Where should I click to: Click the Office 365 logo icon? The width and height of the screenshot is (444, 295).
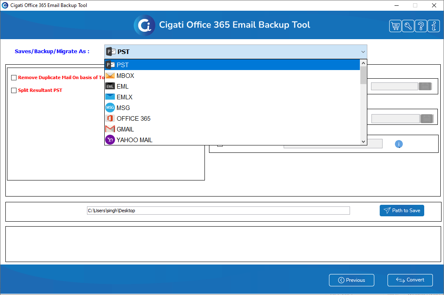click(x=110, y=118)
